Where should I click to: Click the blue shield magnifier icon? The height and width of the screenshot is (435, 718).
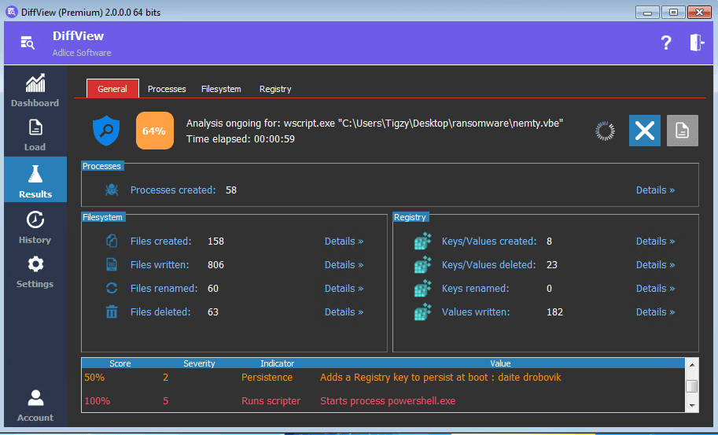[x=106, y=131]
